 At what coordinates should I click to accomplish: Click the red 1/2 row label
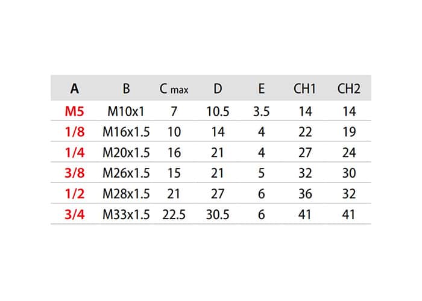click(x=75, y=194)
